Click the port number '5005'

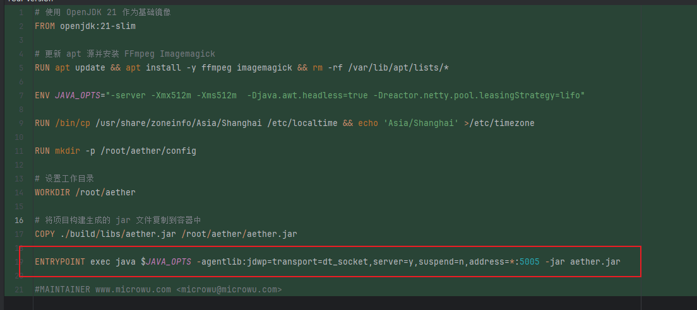530,261
